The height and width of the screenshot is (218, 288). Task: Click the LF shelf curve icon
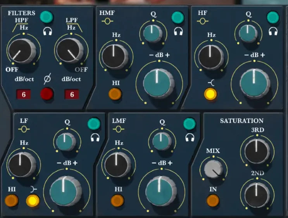(34, 189)
